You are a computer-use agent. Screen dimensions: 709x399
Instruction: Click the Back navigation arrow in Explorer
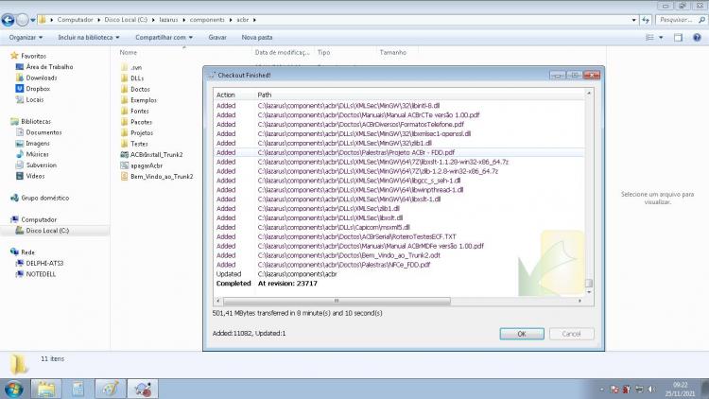coord(8,20)
